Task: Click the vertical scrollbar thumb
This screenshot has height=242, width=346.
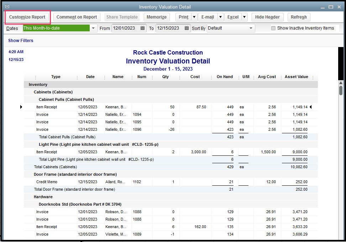Action: tap(341, 90)
